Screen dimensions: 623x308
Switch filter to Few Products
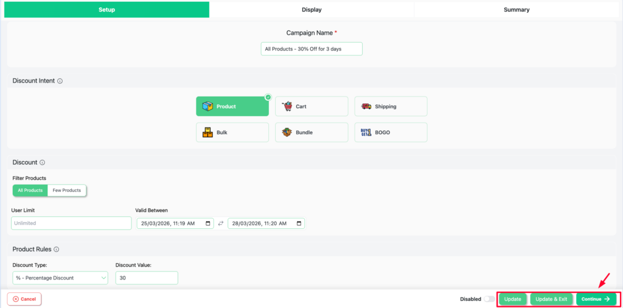67,190
